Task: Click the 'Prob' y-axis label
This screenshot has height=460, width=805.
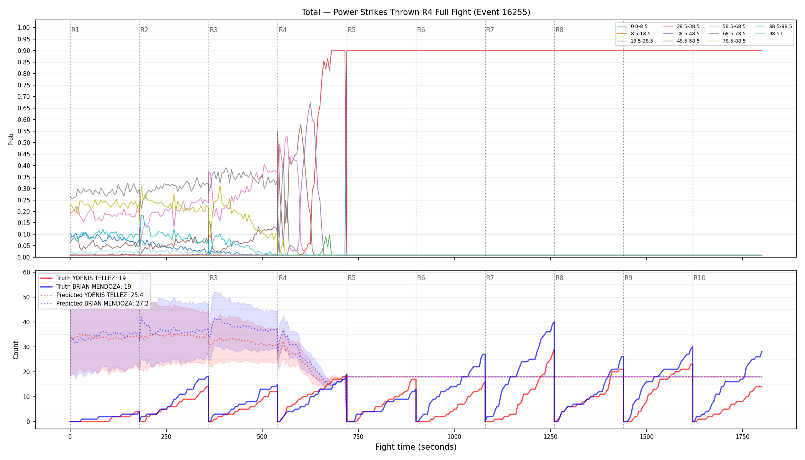Action: point(11,139)
